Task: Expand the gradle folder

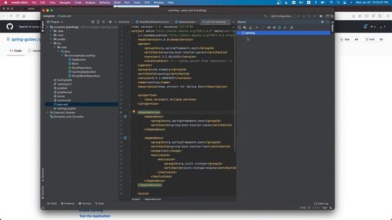Action: tap(51, 39)
